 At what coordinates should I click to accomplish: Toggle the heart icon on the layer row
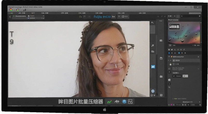169,57
